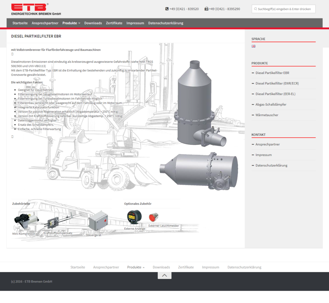Open Zertifikate in the footer navigation

click(186, 267)
